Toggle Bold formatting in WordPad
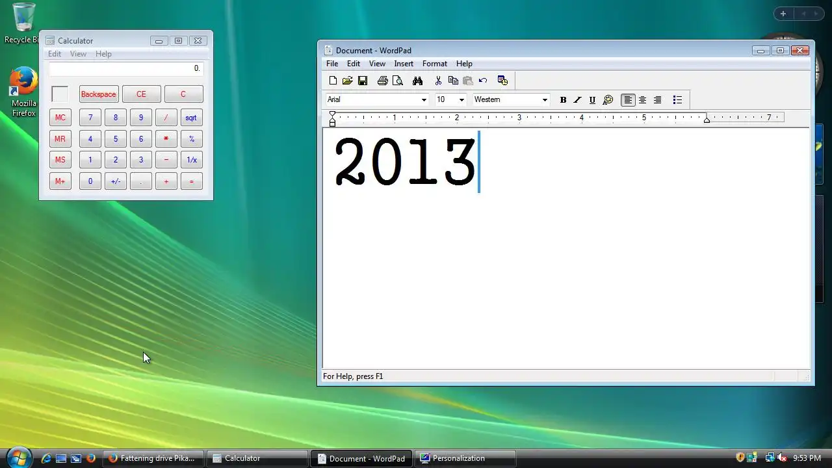Viewport: 832px width, 468px height. point(563,100)
